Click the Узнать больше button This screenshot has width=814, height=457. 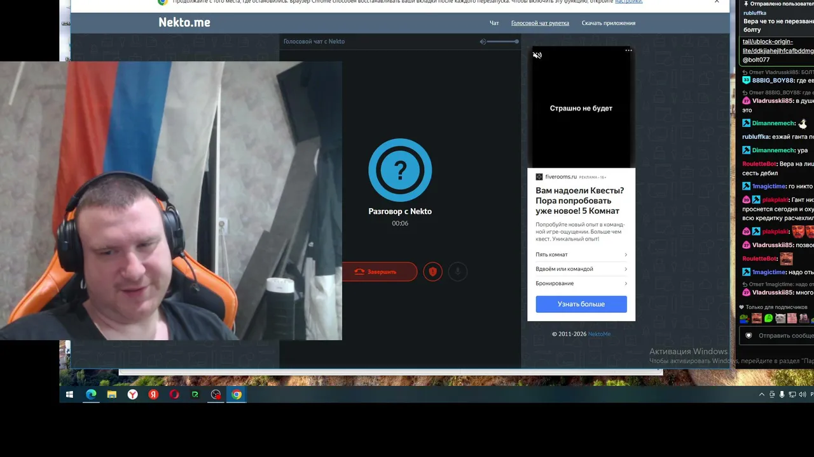tap(581, 304)
